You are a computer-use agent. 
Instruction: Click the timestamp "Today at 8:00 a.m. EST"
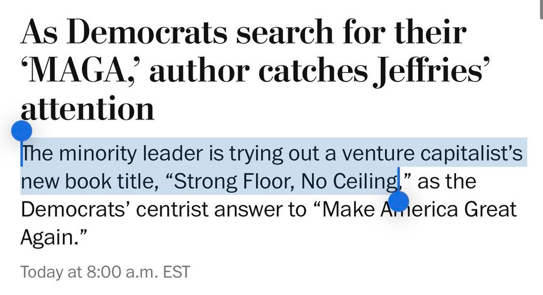[x=105, y=271]
